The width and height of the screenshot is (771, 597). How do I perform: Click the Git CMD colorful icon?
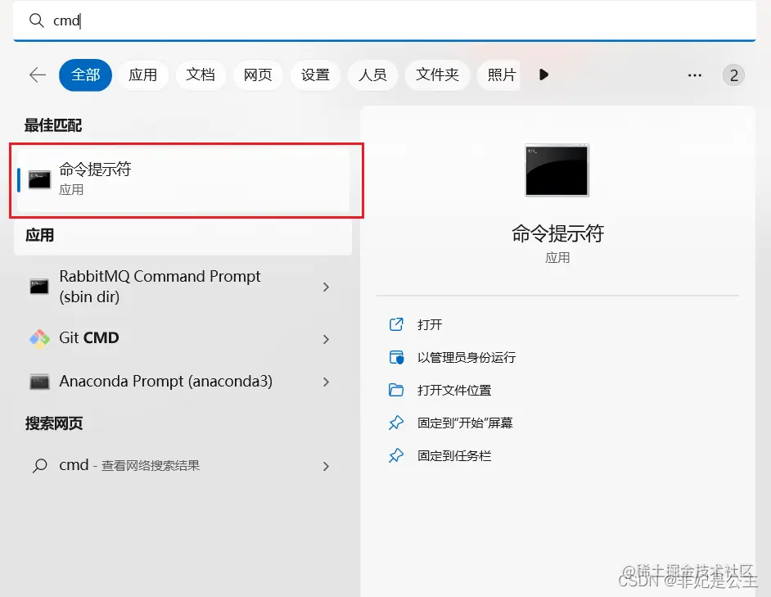[39, 338]
